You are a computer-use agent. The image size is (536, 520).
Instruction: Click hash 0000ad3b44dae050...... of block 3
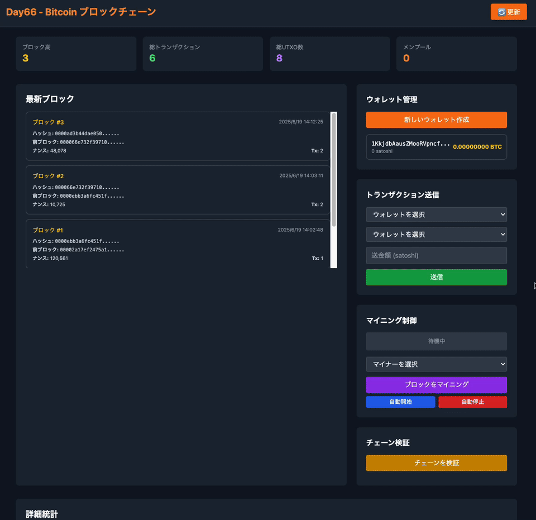click(87, 133)
